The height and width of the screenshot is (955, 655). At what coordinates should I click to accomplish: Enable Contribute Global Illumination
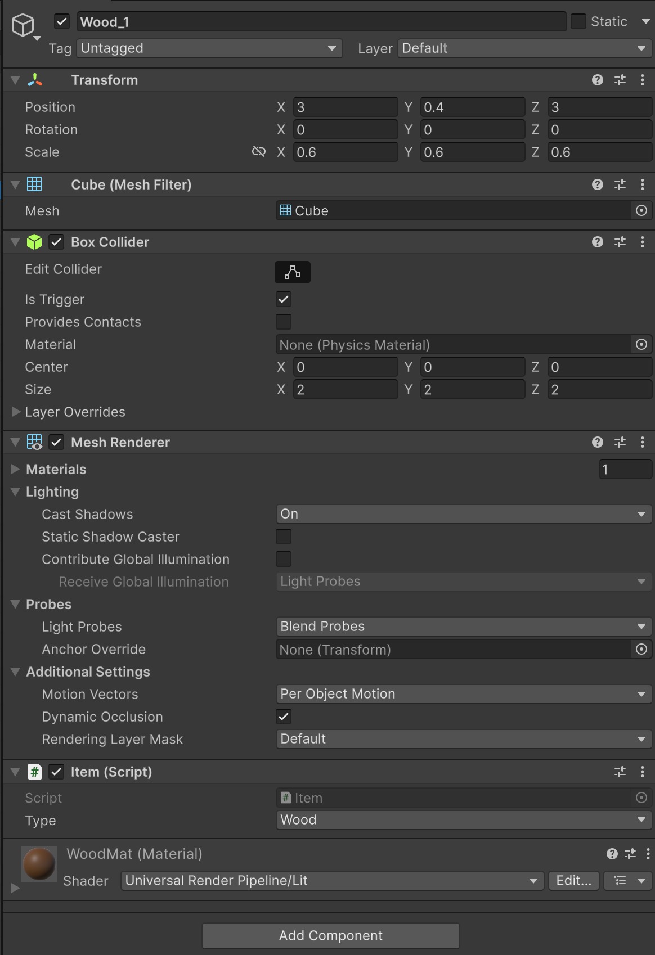tap(284, 559)
